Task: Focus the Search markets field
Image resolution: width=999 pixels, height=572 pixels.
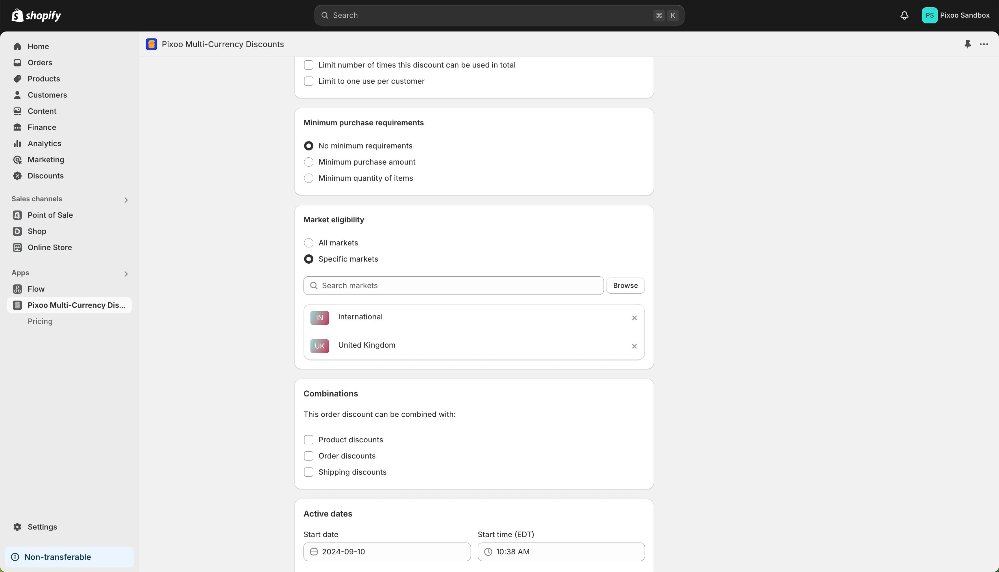Action: tap(454, 286)
